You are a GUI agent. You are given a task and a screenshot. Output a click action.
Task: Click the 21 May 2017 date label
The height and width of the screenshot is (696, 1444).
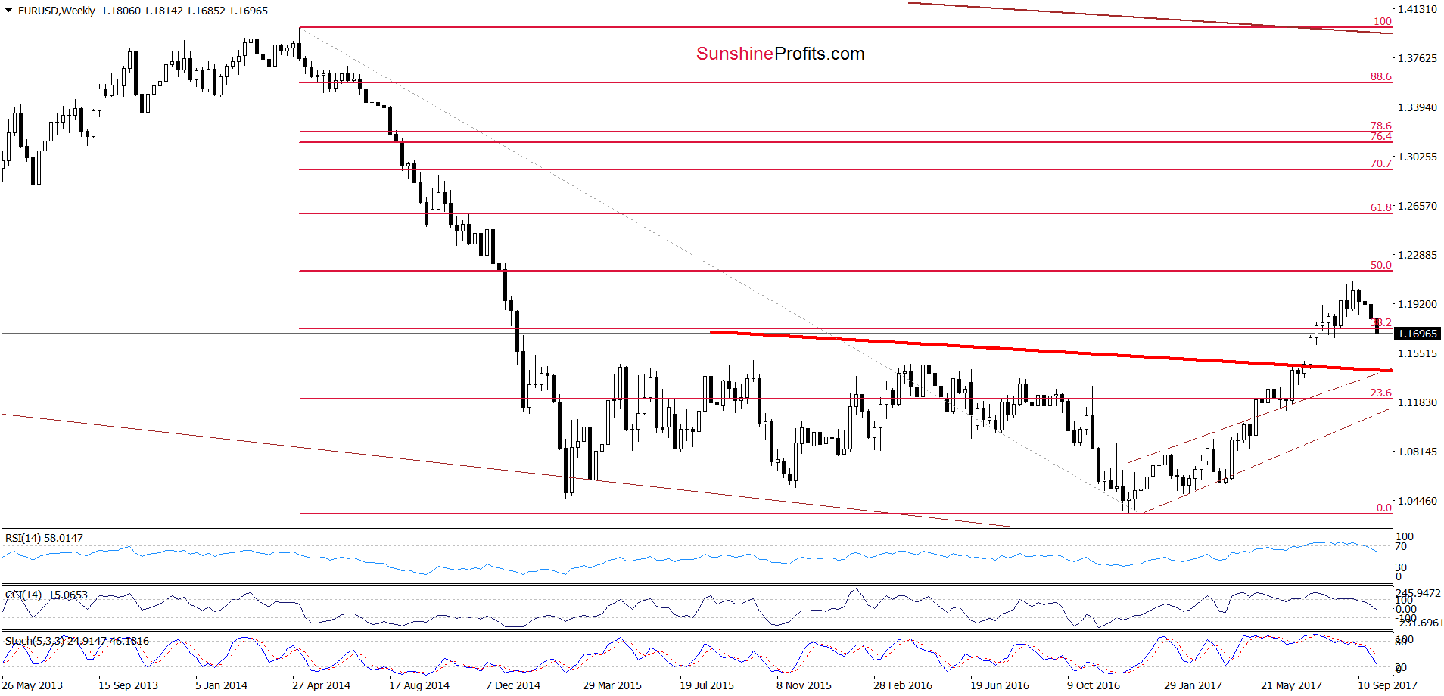pyautogui.click(x=1291, y=685)
